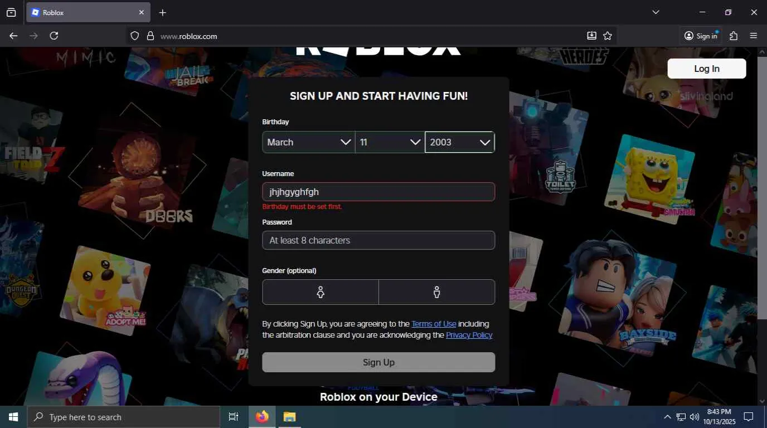Click the Firefox icon on the taskbar
The image size is (767, 428).
tap(262, 417)
